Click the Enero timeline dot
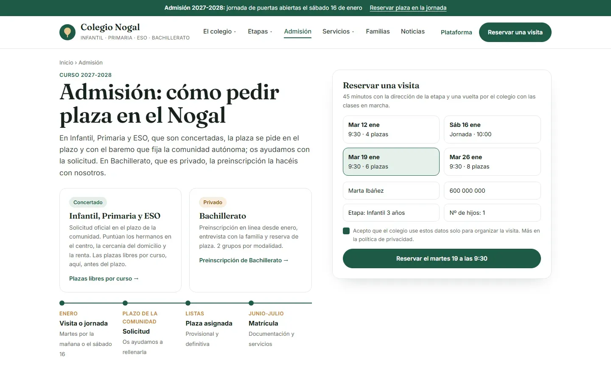 click(x=62, y=303)
